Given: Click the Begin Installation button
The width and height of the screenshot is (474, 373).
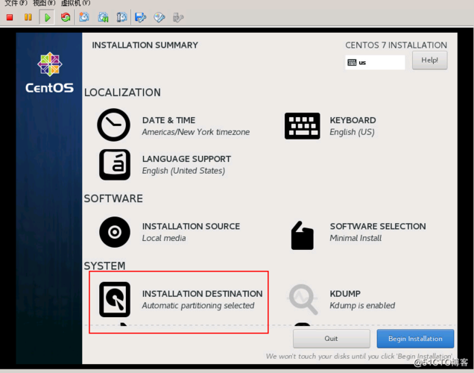Looking at the screenshot, I should coord(415,339).
